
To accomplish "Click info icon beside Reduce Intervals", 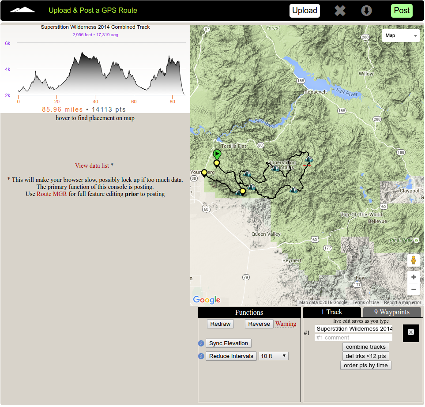I will 201,356.
